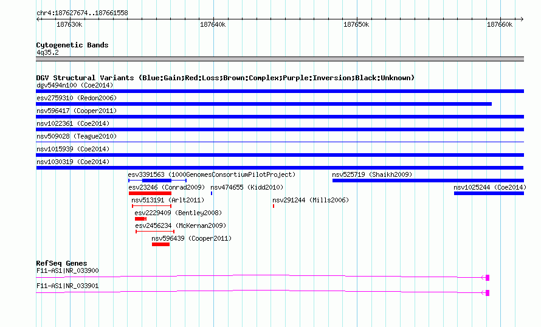This screenshot has height=327, width=541.
Task: Click the blue bar under nsv596417 (Cooper2011)
Action: 280,117
